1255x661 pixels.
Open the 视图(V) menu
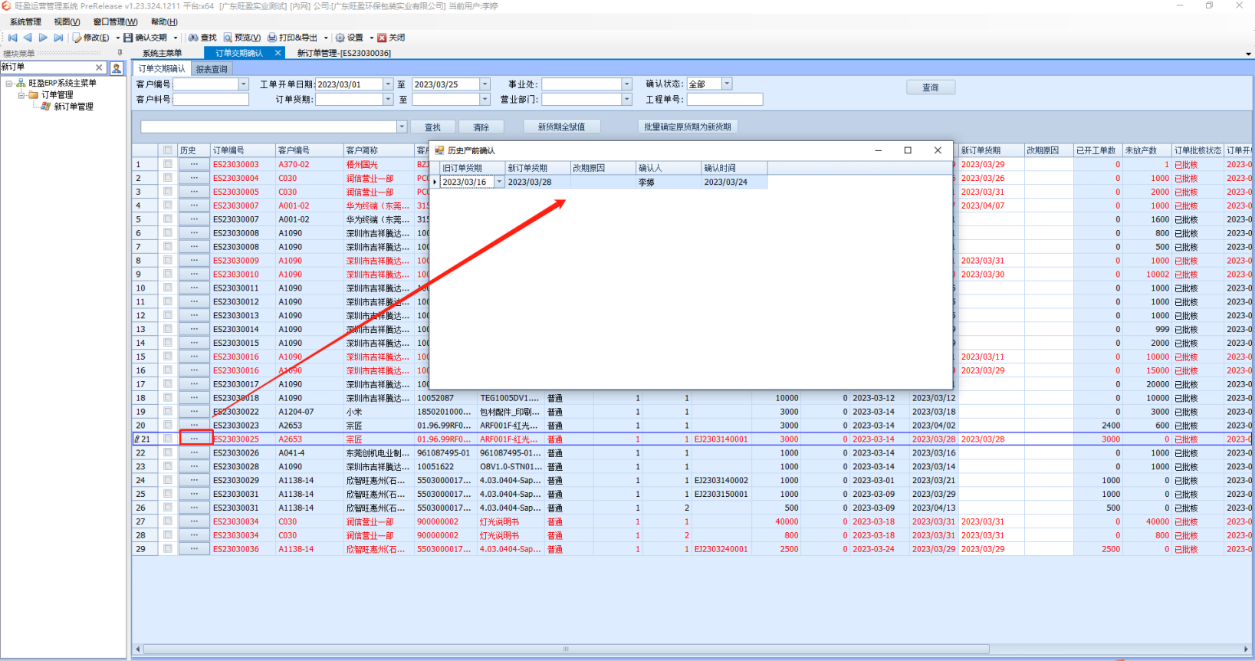67,21
